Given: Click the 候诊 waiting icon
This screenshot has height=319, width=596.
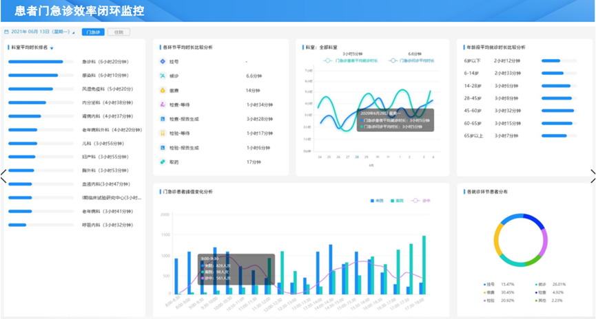Looking at the screenshot, I should coord(161,76).
